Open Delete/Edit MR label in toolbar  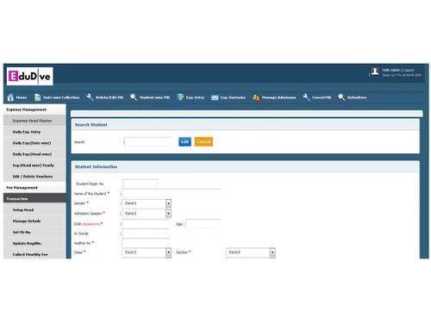click(x=109, y=97)
